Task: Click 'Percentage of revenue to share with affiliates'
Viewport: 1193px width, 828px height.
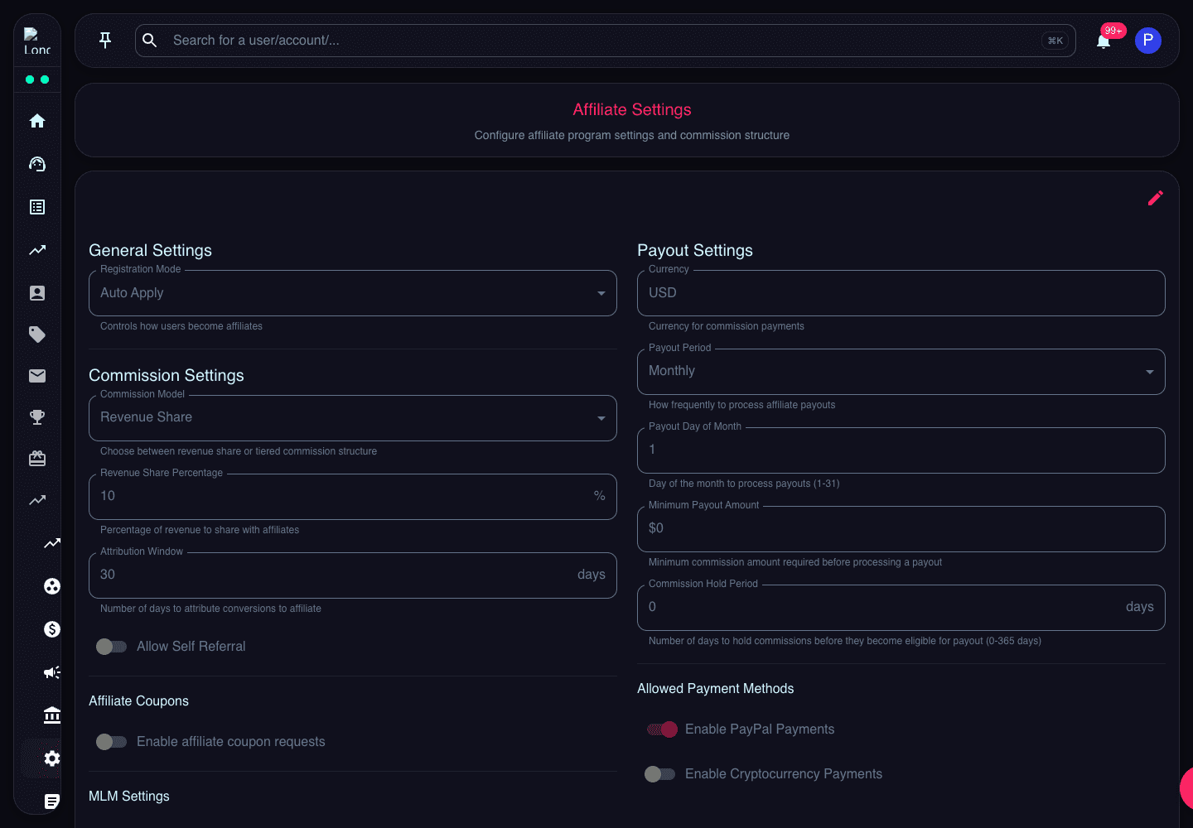Action: tap(200, 530)
